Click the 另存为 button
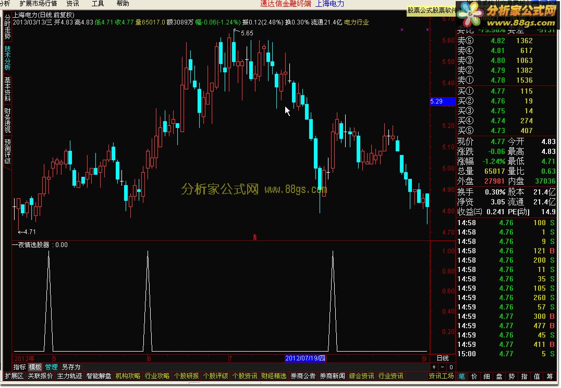The image size is (561, 388). (x=71, y=367)
